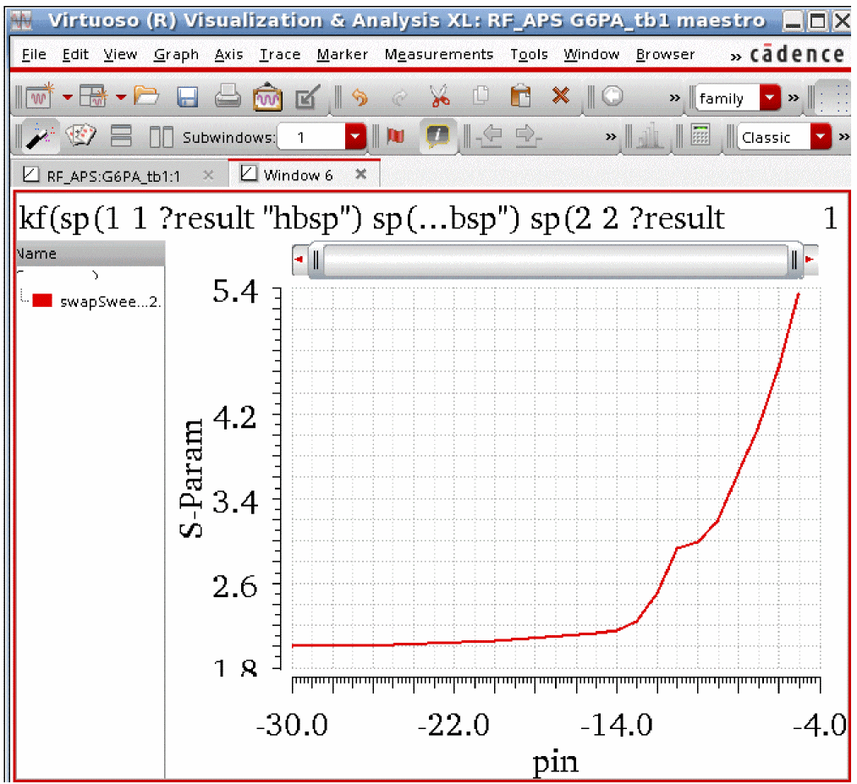The height and width of the screenshot is (784, 857).
Task: Toggle the info balloon icon
Action: [437, 136]
